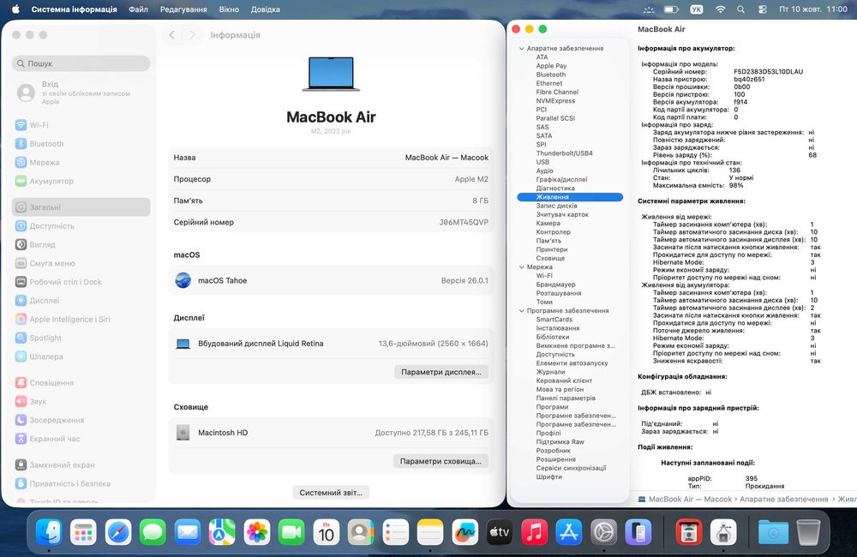Open Робочий стіл і Dock settings
This screenshot has width=857, height=557.
81,282
